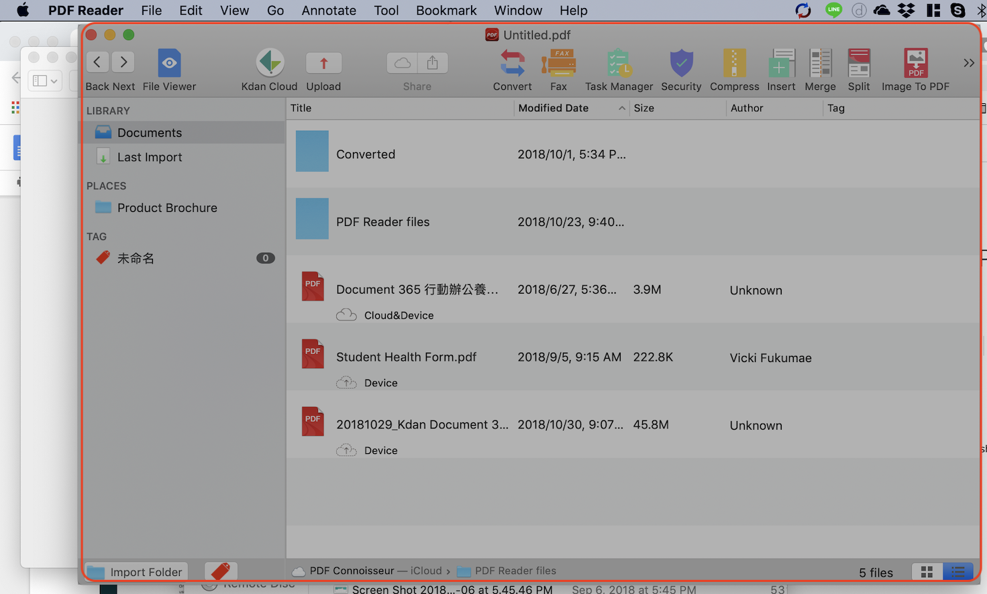987x594 pixels.
Task: Open the Image To PDF tool
Action: coord(915,63)
